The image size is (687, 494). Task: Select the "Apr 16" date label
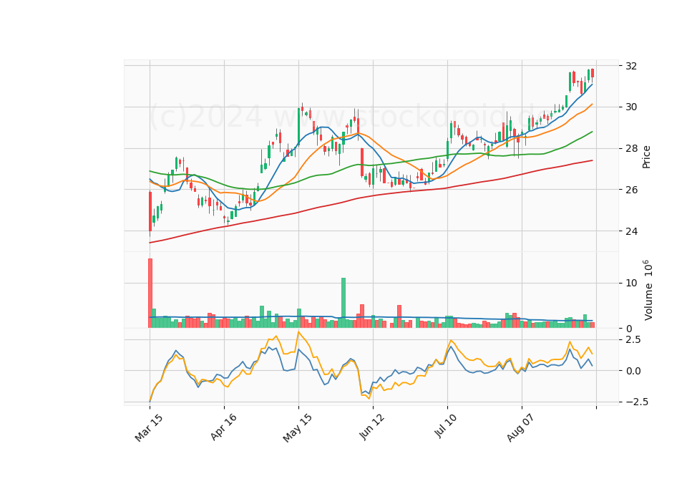tap(223, 427)
